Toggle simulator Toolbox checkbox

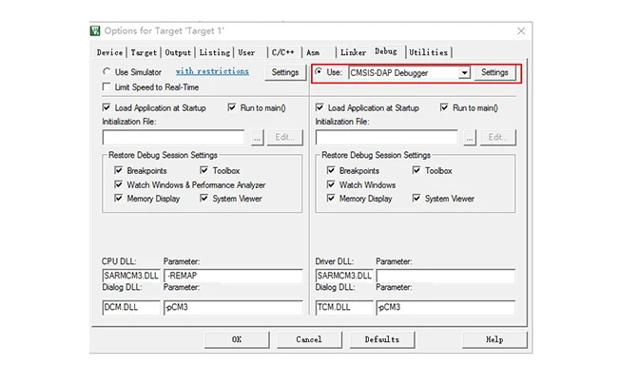203,170
